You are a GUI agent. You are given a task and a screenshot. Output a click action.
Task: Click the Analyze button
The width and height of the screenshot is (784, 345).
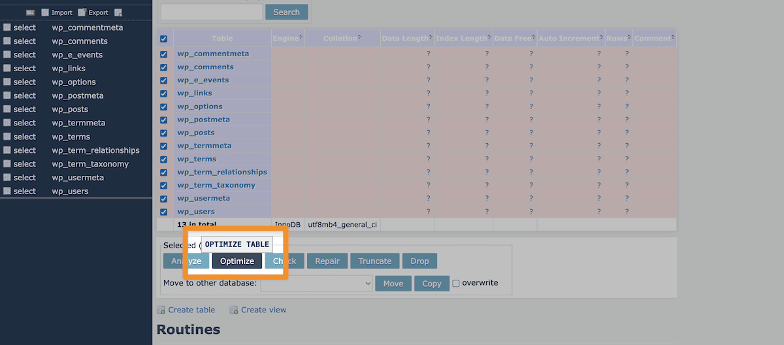click(x=186, y=261)
